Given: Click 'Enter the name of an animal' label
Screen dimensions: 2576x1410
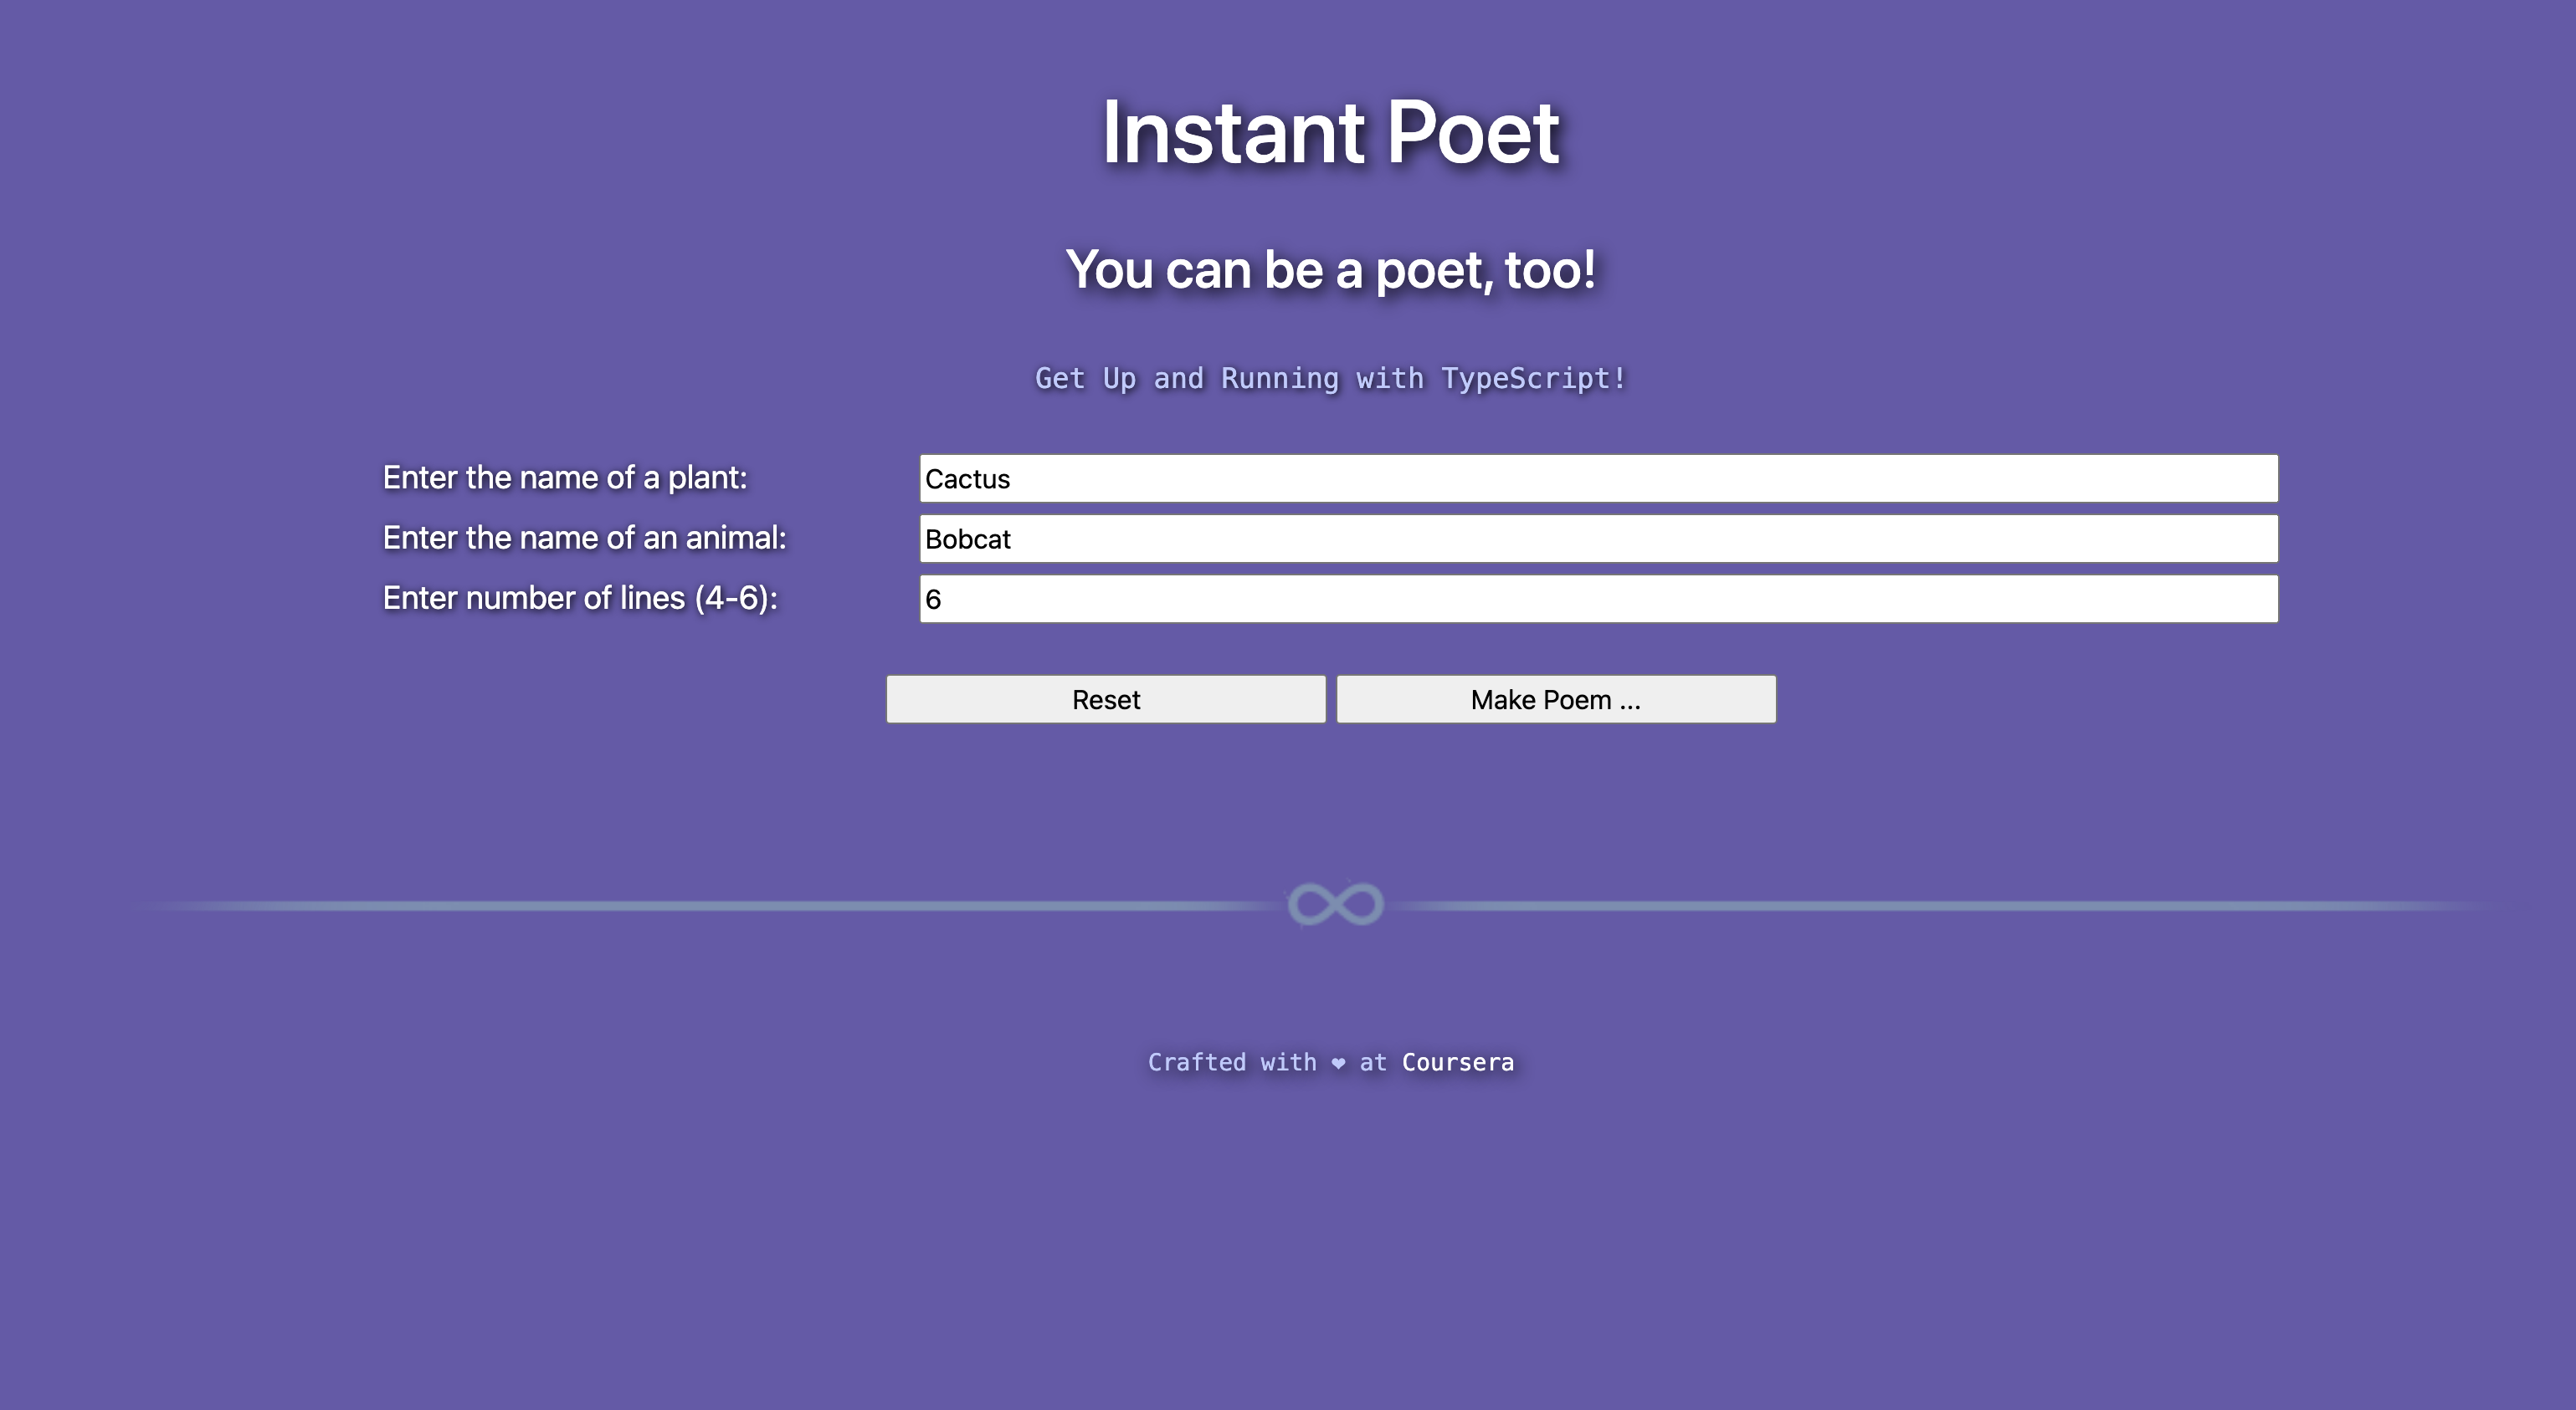Looking at the screenshot, I should (x=585, y=538).
